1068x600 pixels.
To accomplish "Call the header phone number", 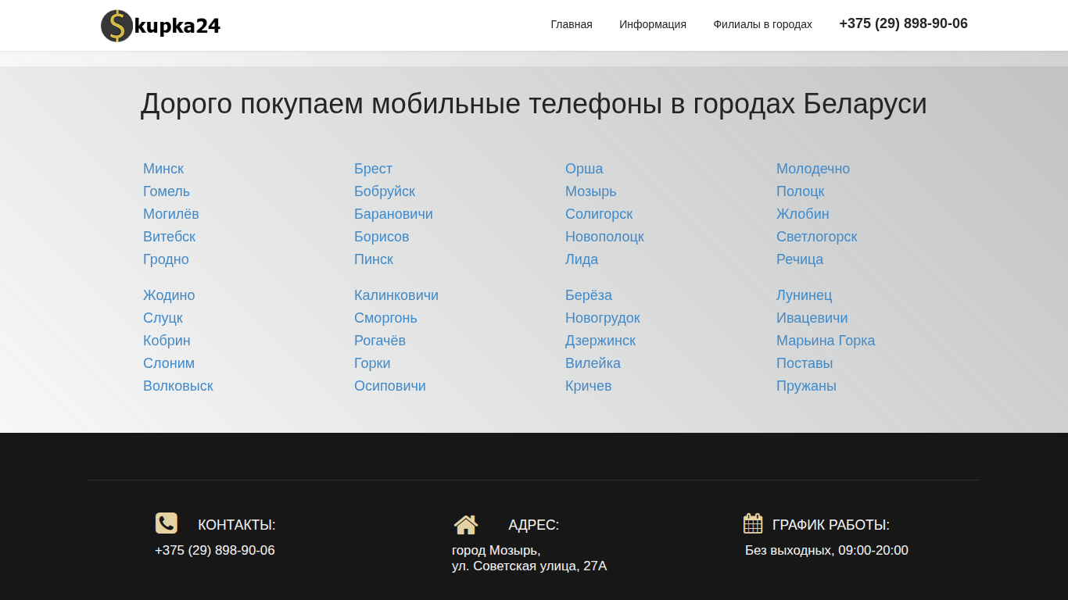I will coord(903,23).
